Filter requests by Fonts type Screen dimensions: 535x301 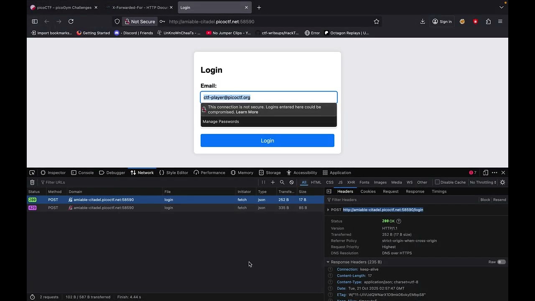point(364,182)
